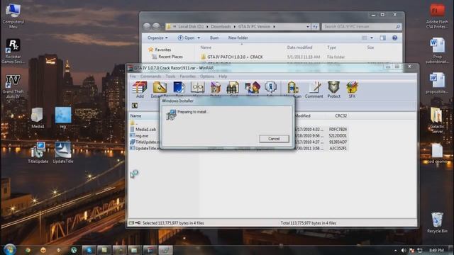The height and width of the screenshot is (255, 454).
Task: Select the UpdateTitle file row in WinRAR
Action: [x=238, y=148]
